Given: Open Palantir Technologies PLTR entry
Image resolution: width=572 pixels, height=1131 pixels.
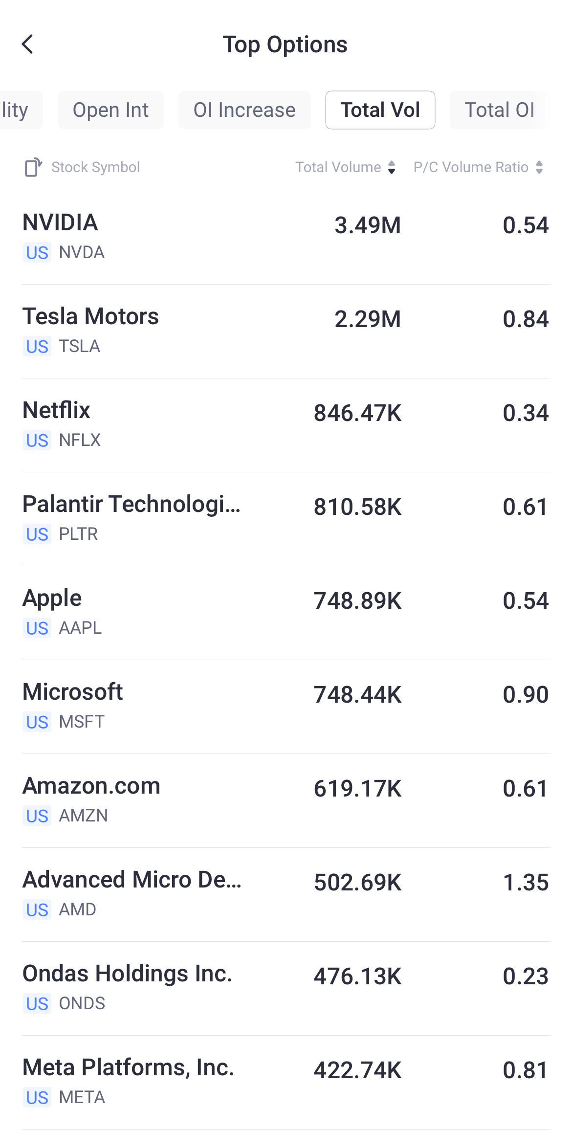Looking at the screenshot, I should [x=286, y=519].
